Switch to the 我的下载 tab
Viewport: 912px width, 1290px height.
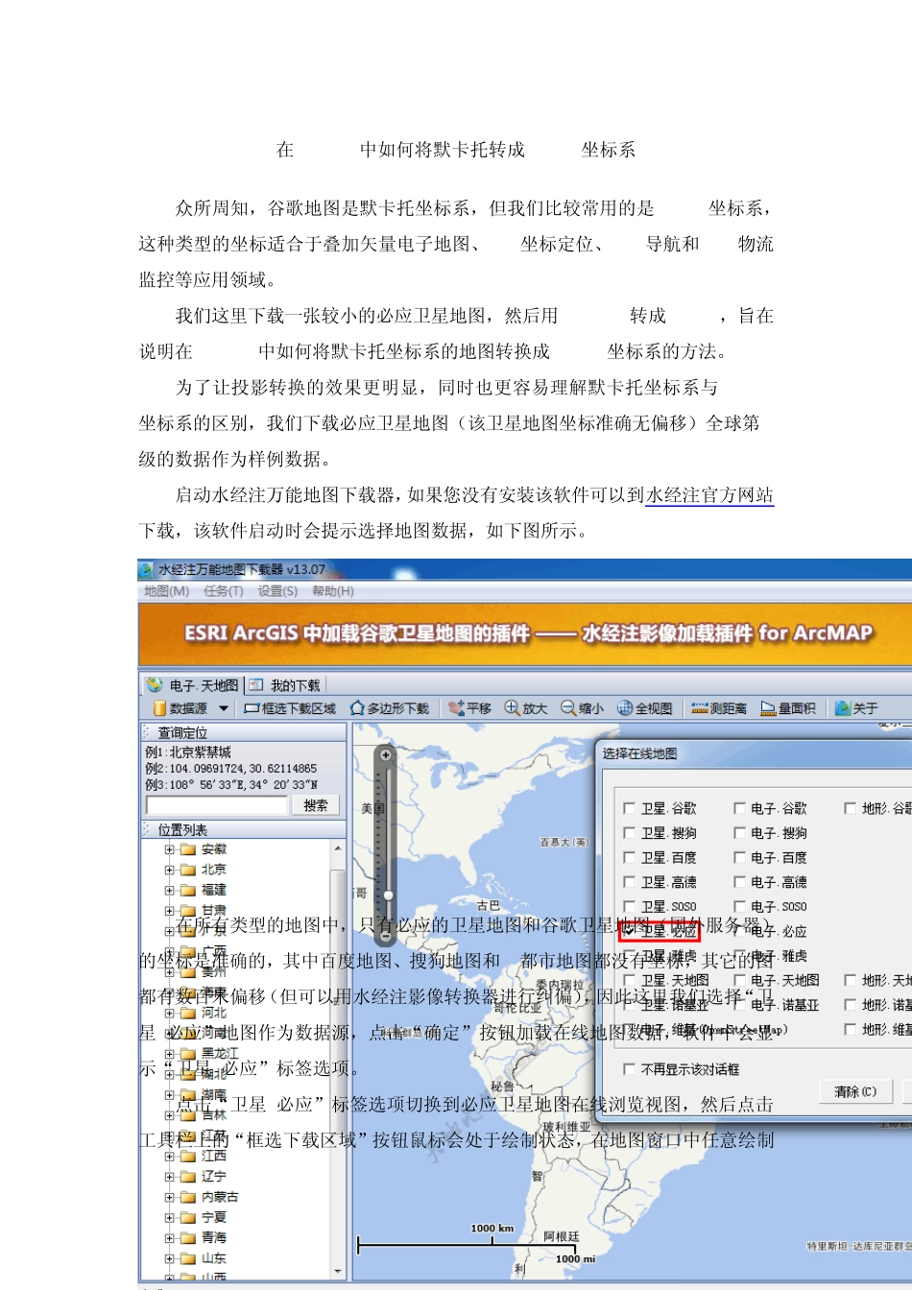pyautogui.click(x=285, y=684)
